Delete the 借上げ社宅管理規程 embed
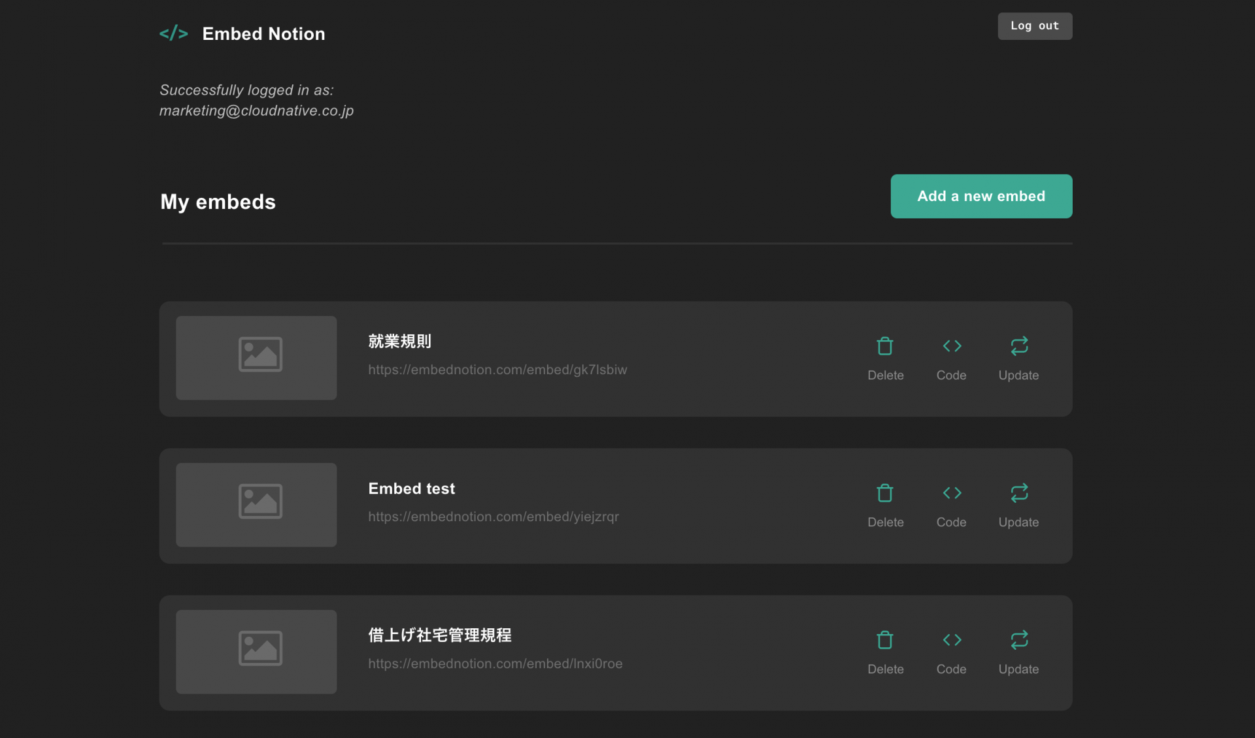 (885, 652)
